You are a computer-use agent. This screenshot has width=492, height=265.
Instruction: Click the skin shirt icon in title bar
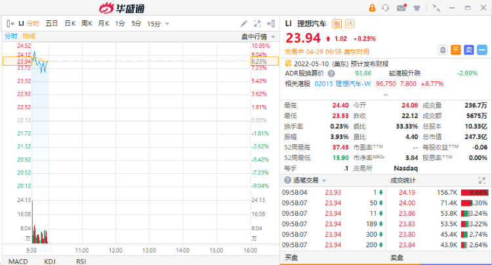point(417,8)
